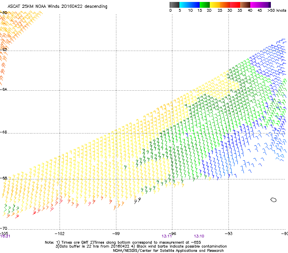The height and width of the screenshot is (253, 288).
Task: Click the '>50 knots' legend label
Action: point(277,11)
